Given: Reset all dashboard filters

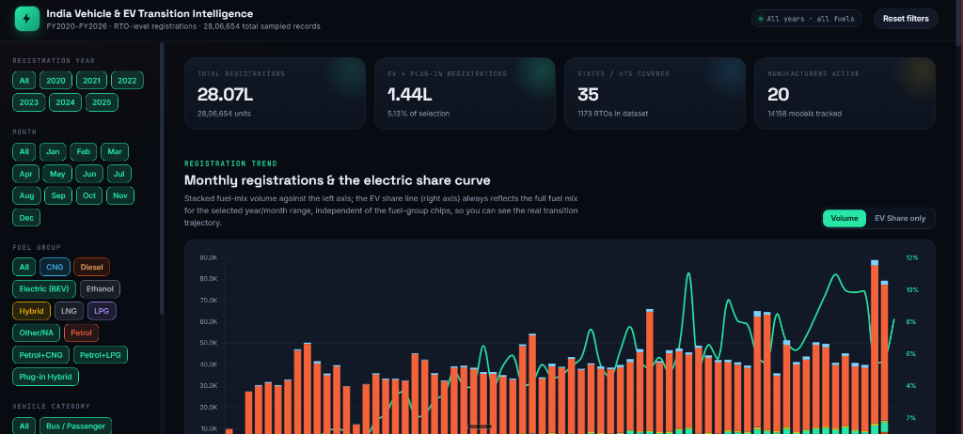Looking at the screenshot, I should pyautogui.click(x=906, y=19).
